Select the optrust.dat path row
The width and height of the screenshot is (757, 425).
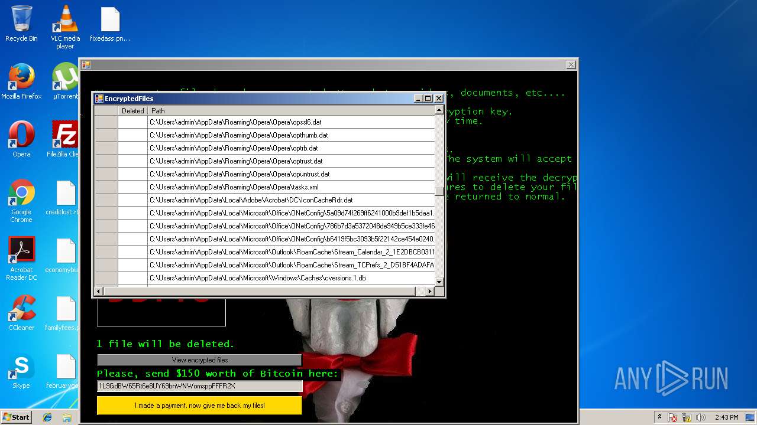pyautogui.click(x=291, y=161)
